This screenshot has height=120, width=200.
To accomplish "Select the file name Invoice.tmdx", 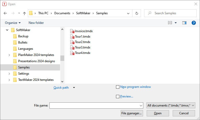I will click(84, 31).
